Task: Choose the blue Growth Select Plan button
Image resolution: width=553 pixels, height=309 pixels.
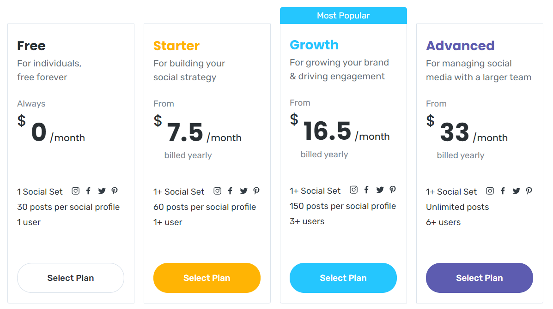Action: (x=343, y=278)
